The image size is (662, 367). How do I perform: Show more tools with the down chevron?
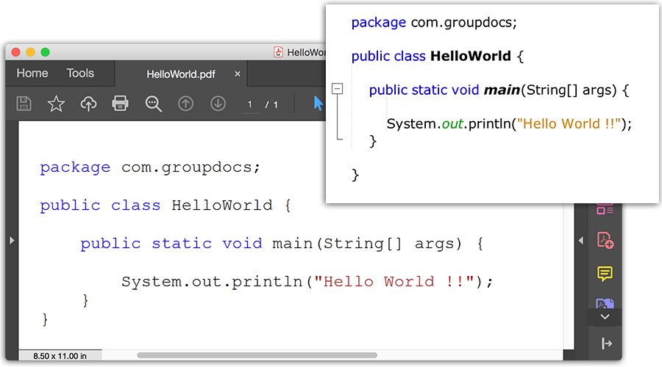[605, 317]
